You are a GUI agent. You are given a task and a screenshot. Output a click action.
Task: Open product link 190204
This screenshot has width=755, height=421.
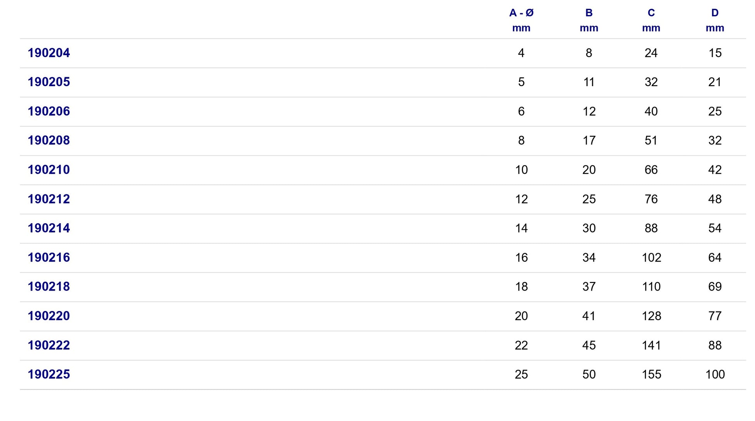point(49,53)
